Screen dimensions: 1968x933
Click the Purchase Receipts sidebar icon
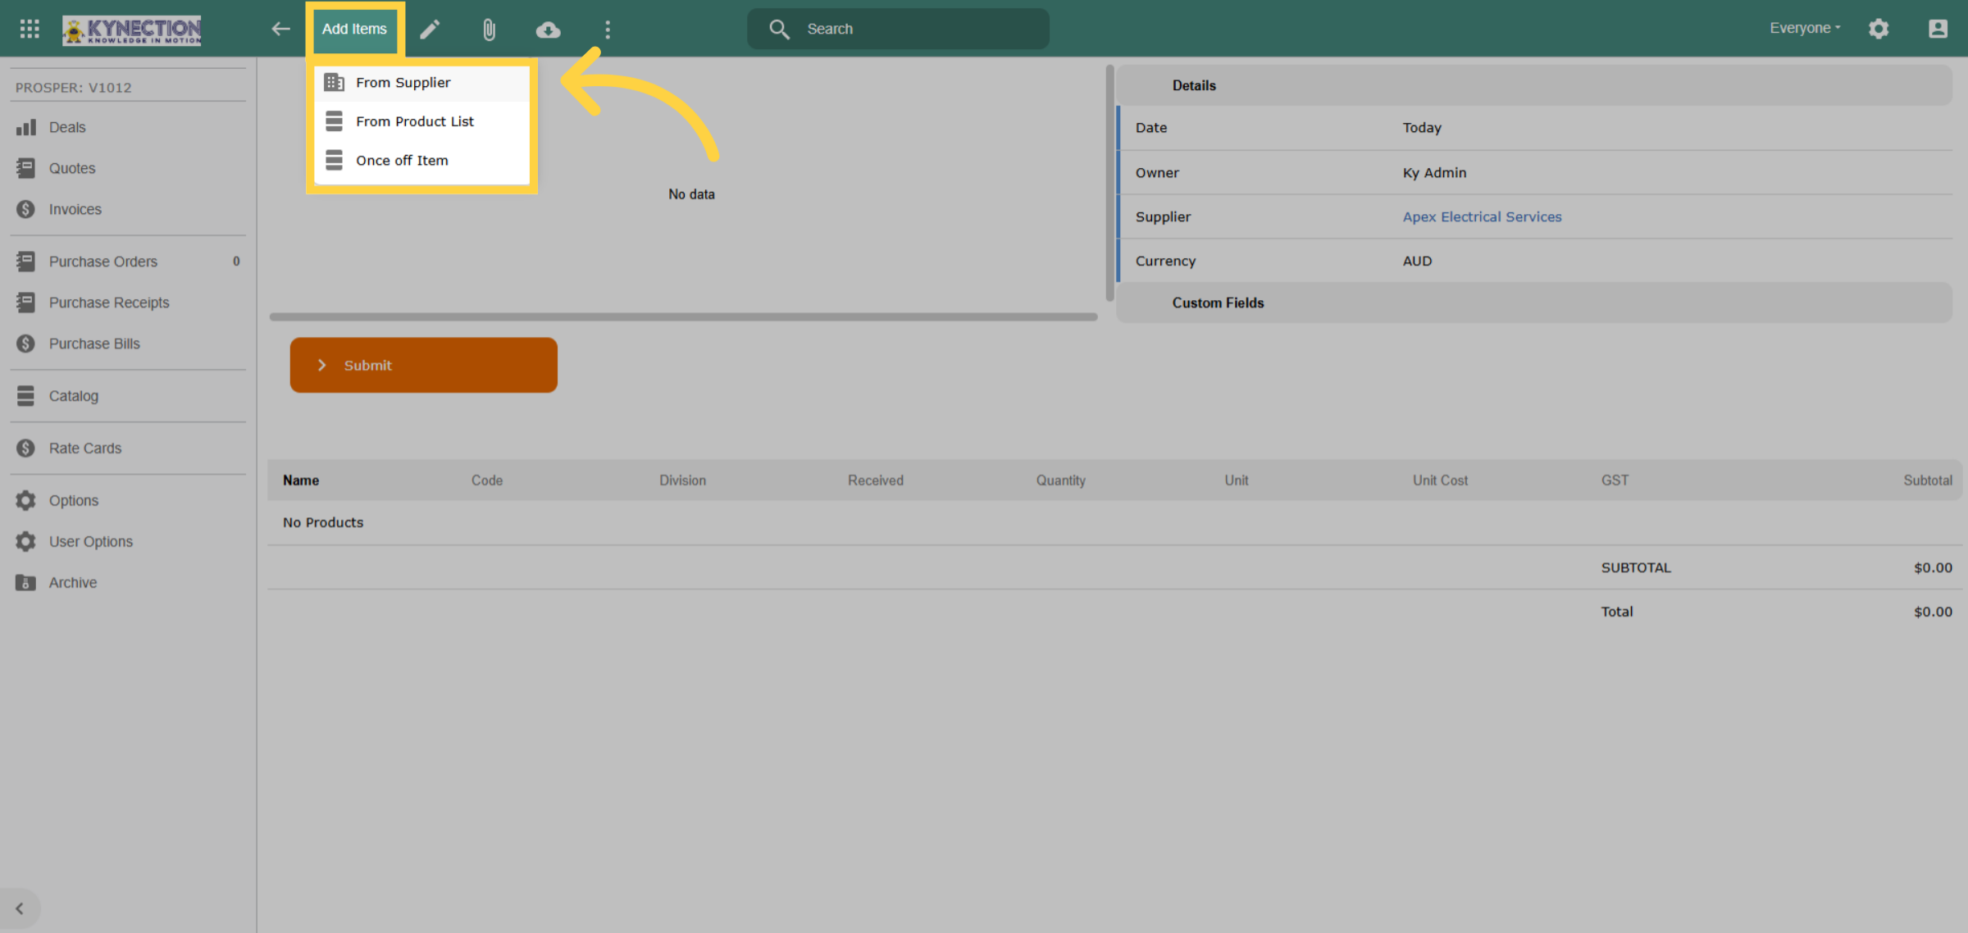point(26,303)
